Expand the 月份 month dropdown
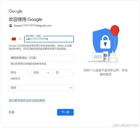140x128 pixels. tap(41, 73)
